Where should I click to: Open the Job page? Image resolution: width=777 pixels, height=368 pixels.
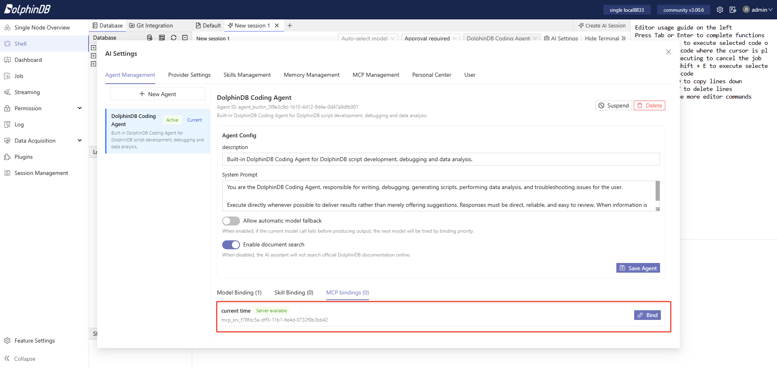[x=19, y=76]
